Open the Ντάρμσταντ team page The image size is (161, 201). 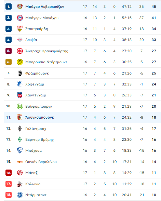point(36,195)
